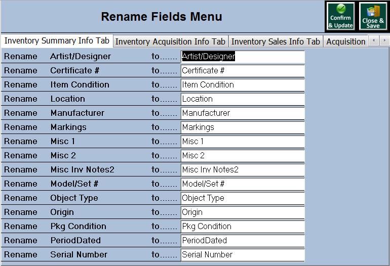
Task: Select the Object Type rename field
Action: tap(243, 198)
